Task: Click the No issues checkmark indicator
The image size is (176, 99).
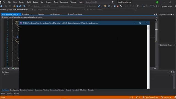Action: [x=13, y=68]
